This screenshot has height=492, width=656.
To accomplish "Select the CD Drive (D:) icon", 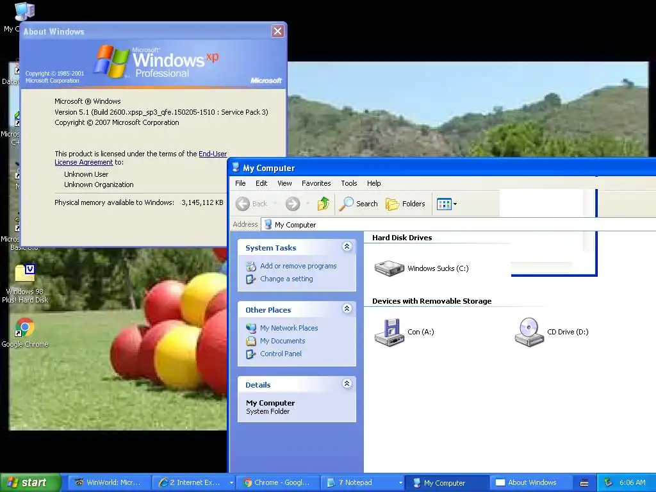I will point(529,332).
